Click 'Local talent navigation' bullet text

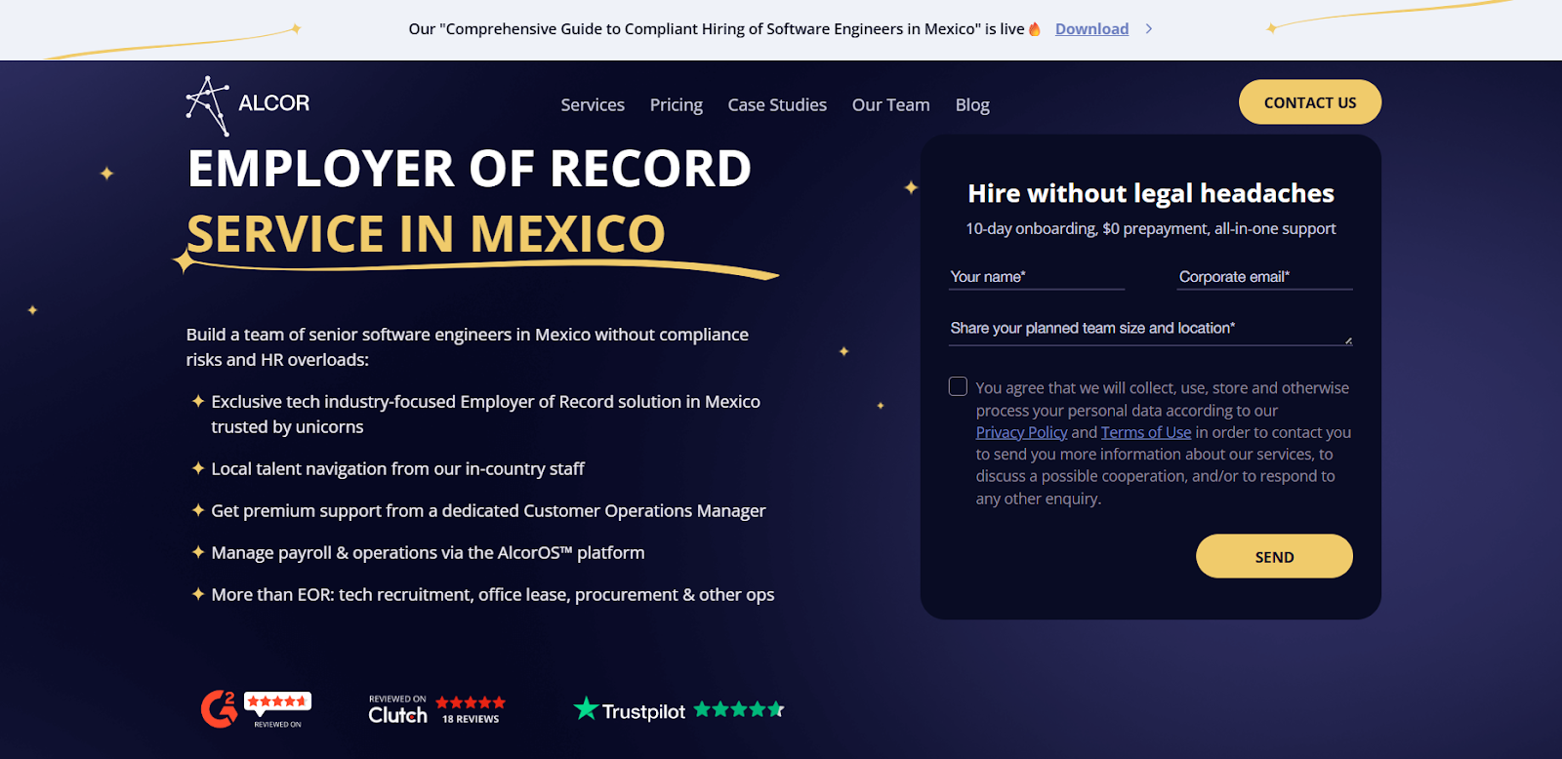(397, 469)
